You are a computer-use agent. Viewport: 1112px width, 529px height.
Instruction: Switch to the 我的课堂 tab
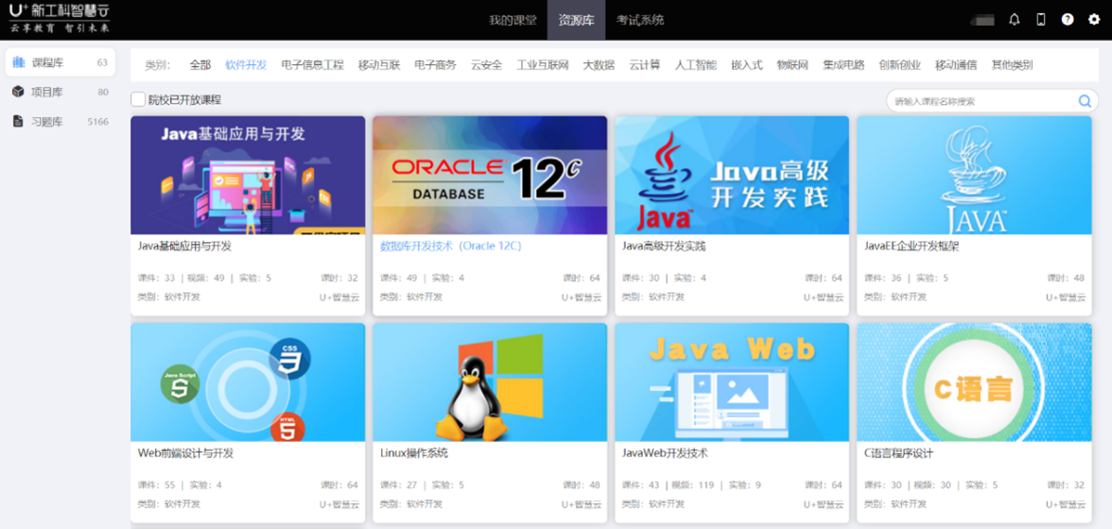[x=513, y=20]
